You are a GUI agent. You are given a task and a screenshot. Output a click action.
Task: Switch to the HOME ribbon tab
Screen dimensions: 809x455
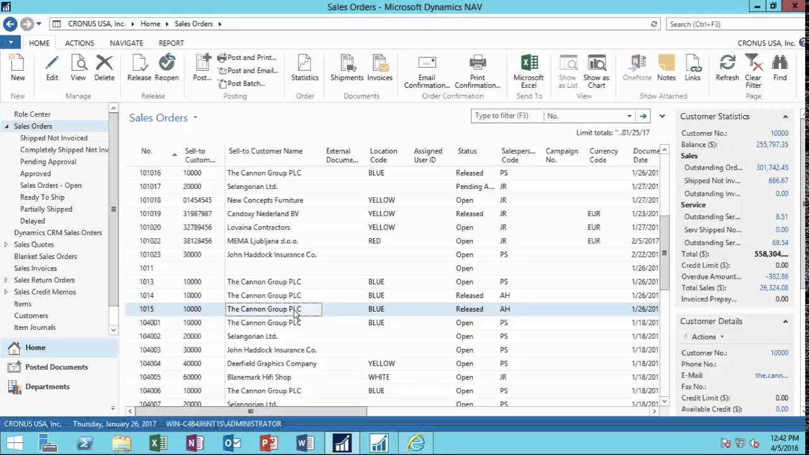tap(39, 43)
